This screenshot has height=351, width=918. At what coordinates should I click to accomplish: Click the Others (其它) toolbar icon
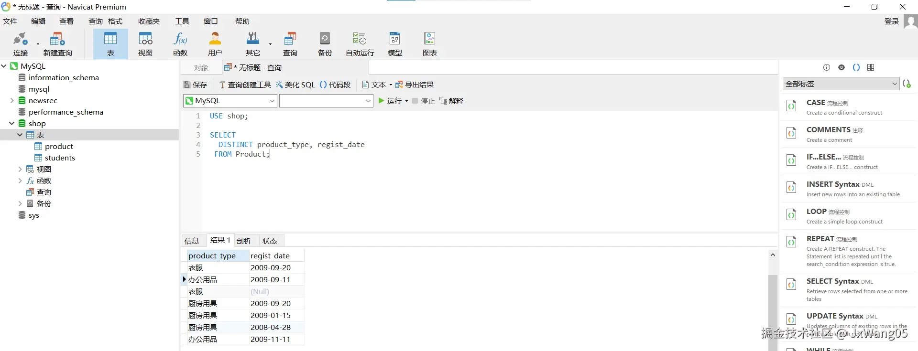pyautogui.click(x=253, y=44)
